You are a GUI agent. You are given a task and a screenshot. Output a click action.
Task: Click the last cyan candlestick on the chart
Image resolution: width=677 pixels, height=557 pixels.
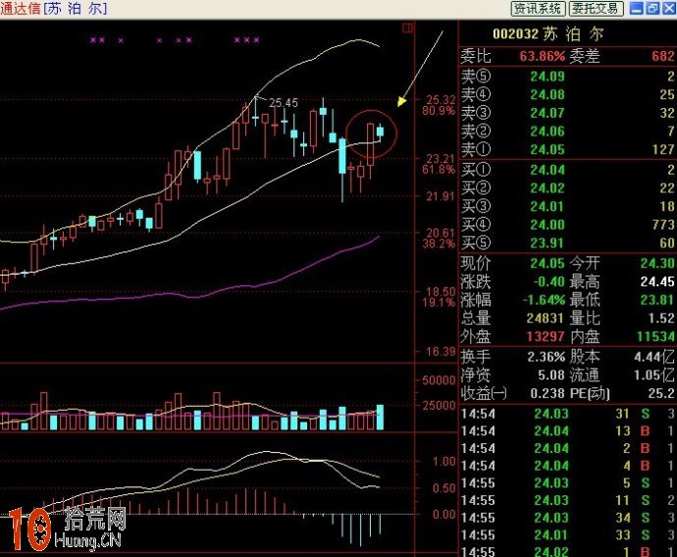pos(380,131)
